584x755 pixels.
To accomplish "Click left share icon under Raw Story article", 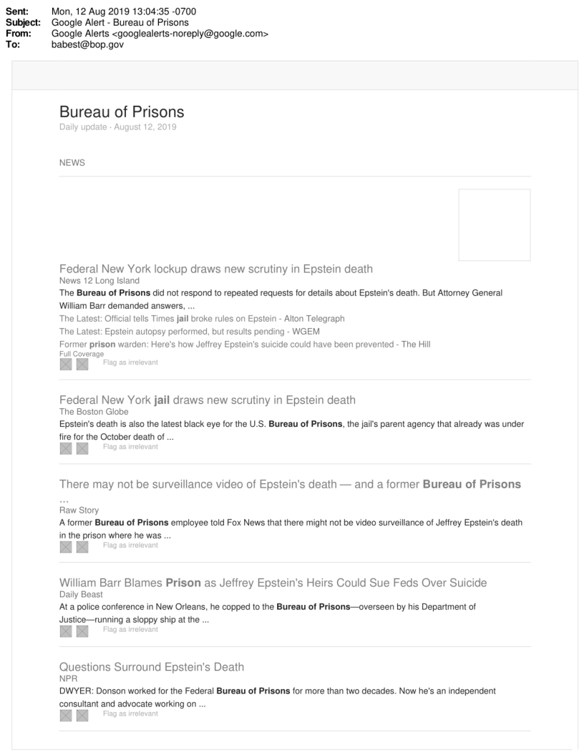I will coord(66,548).
